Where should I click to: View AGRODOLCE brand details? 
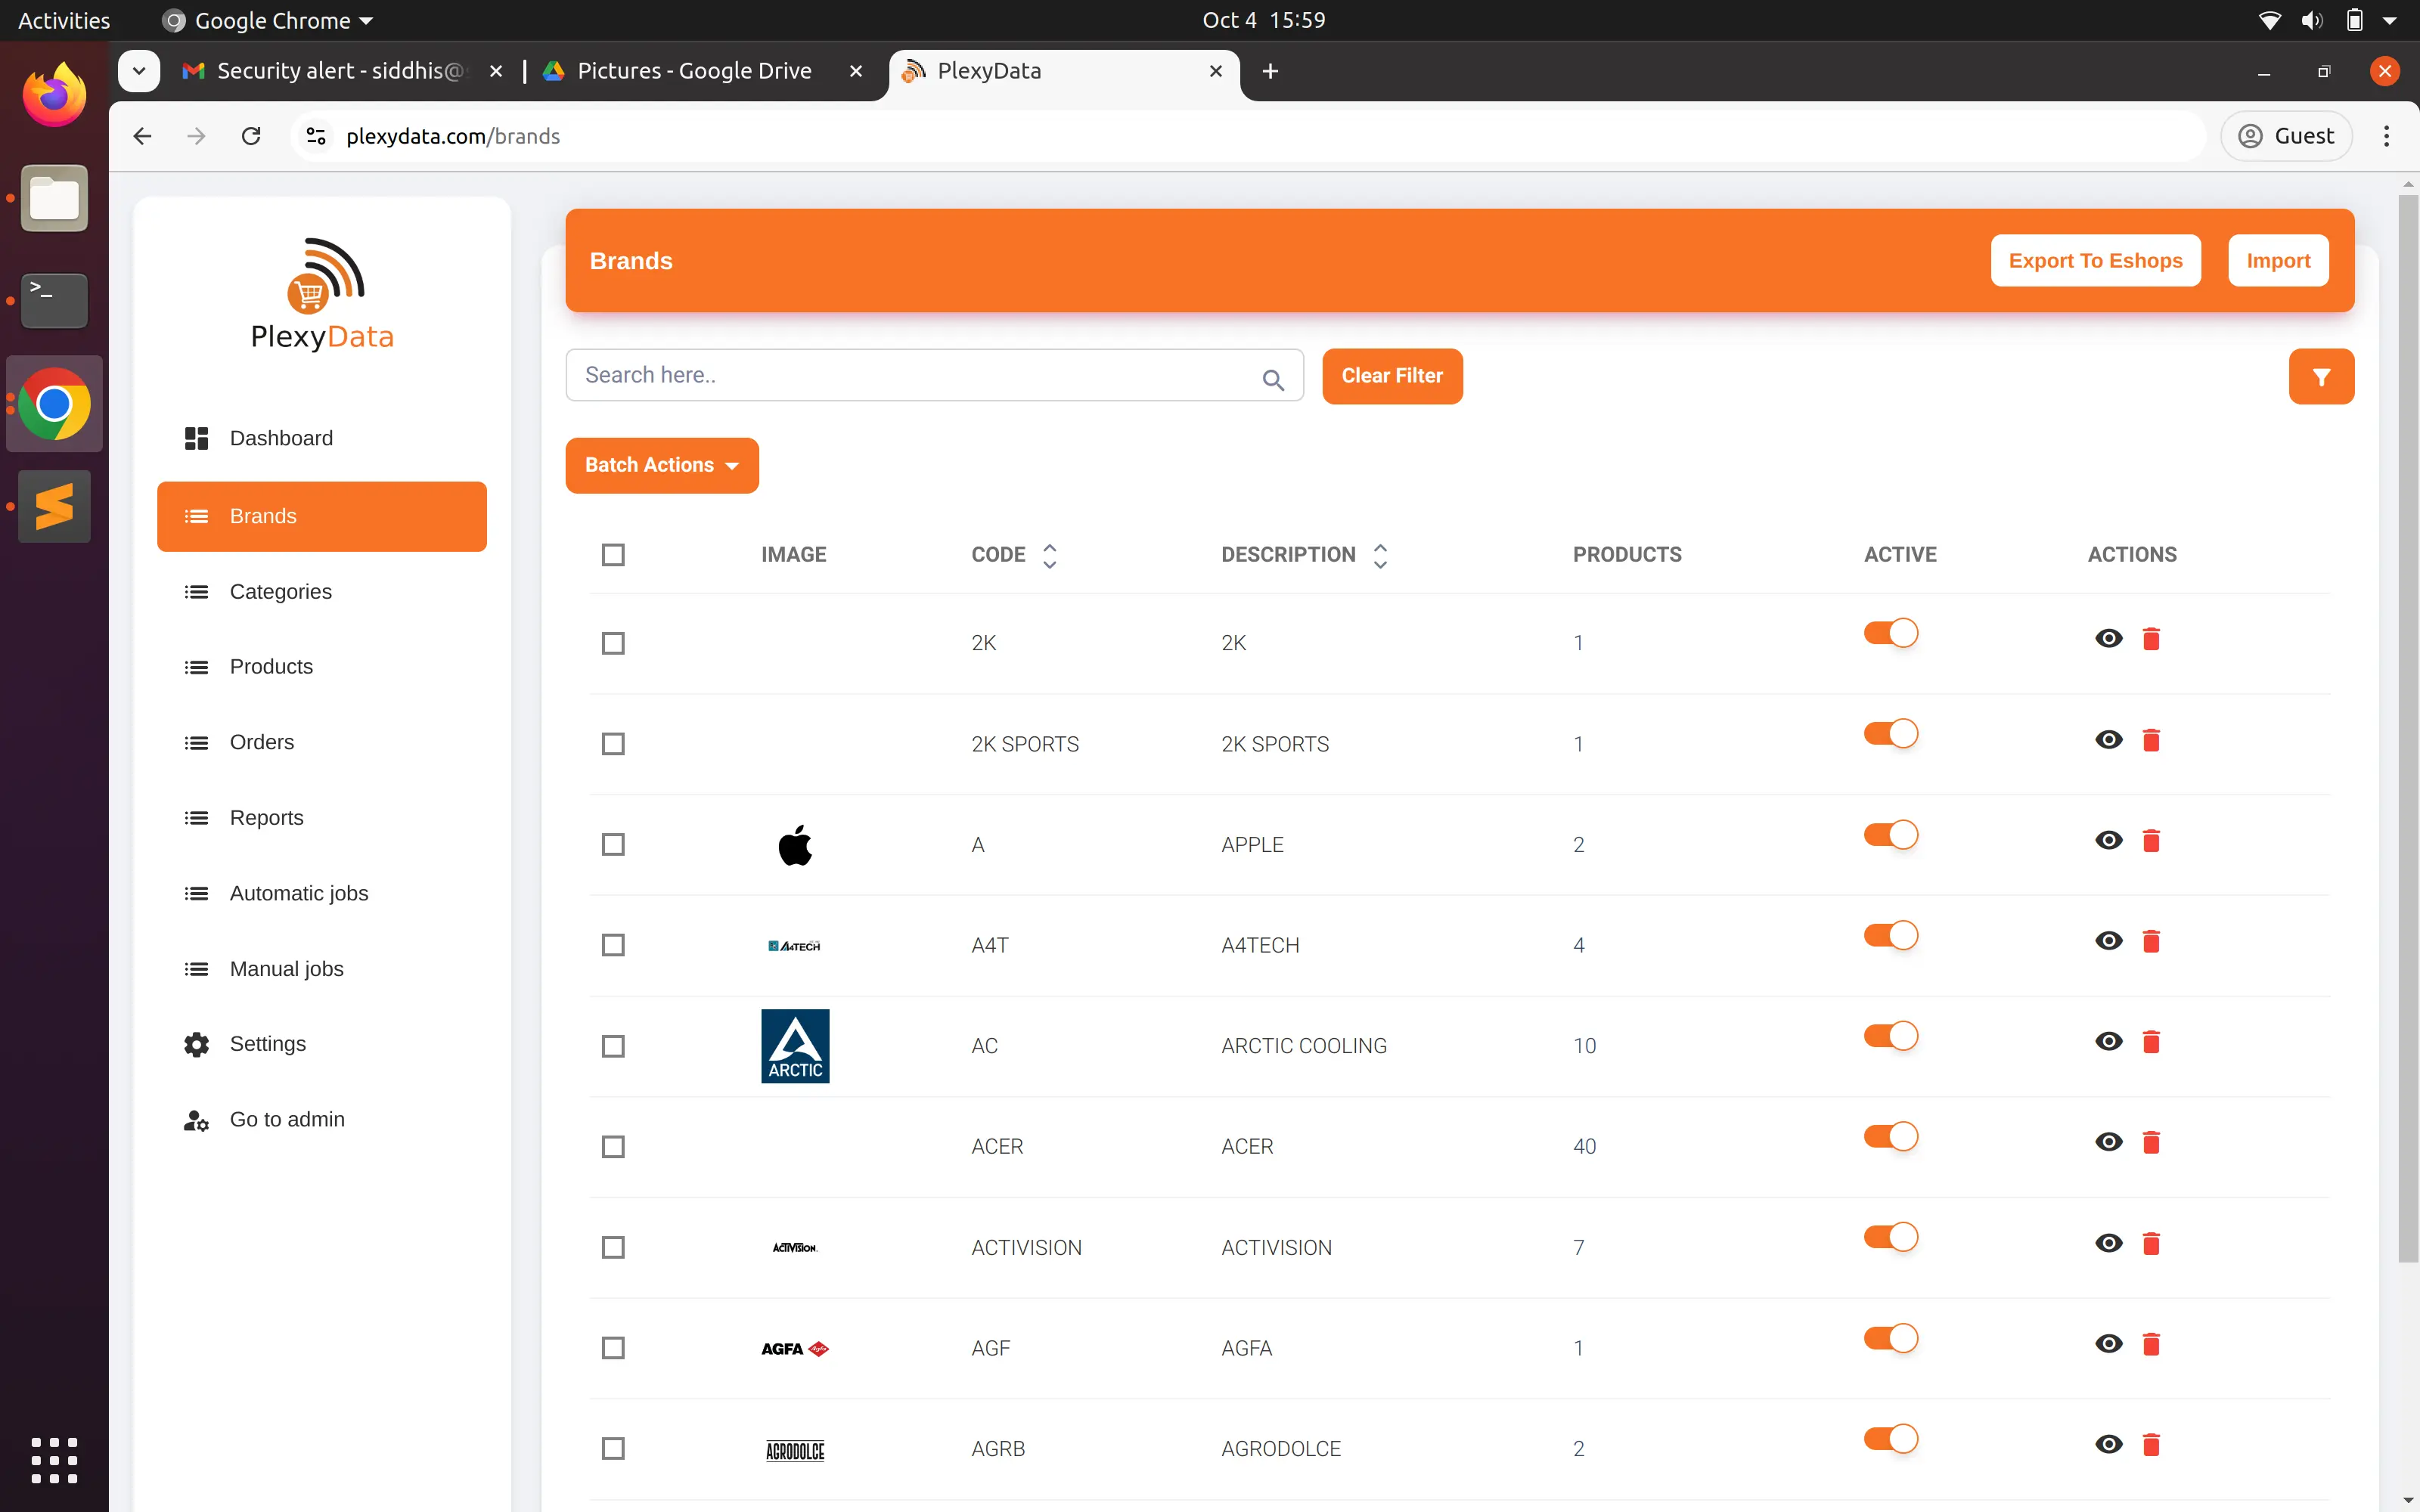click(2108, 1443)
